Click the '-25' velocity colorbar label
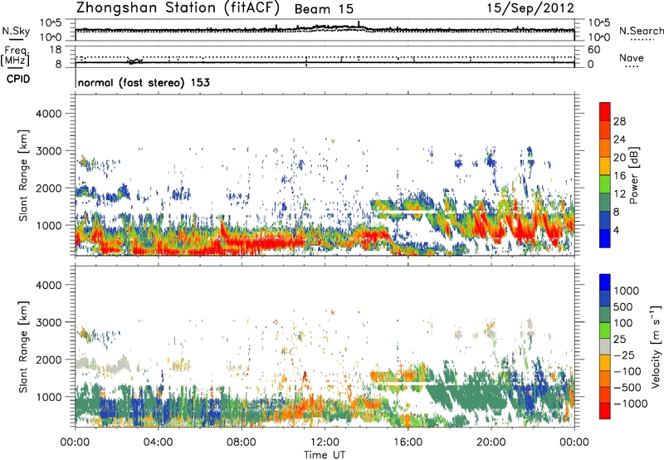The image size is (664, 460). point(625,355)
